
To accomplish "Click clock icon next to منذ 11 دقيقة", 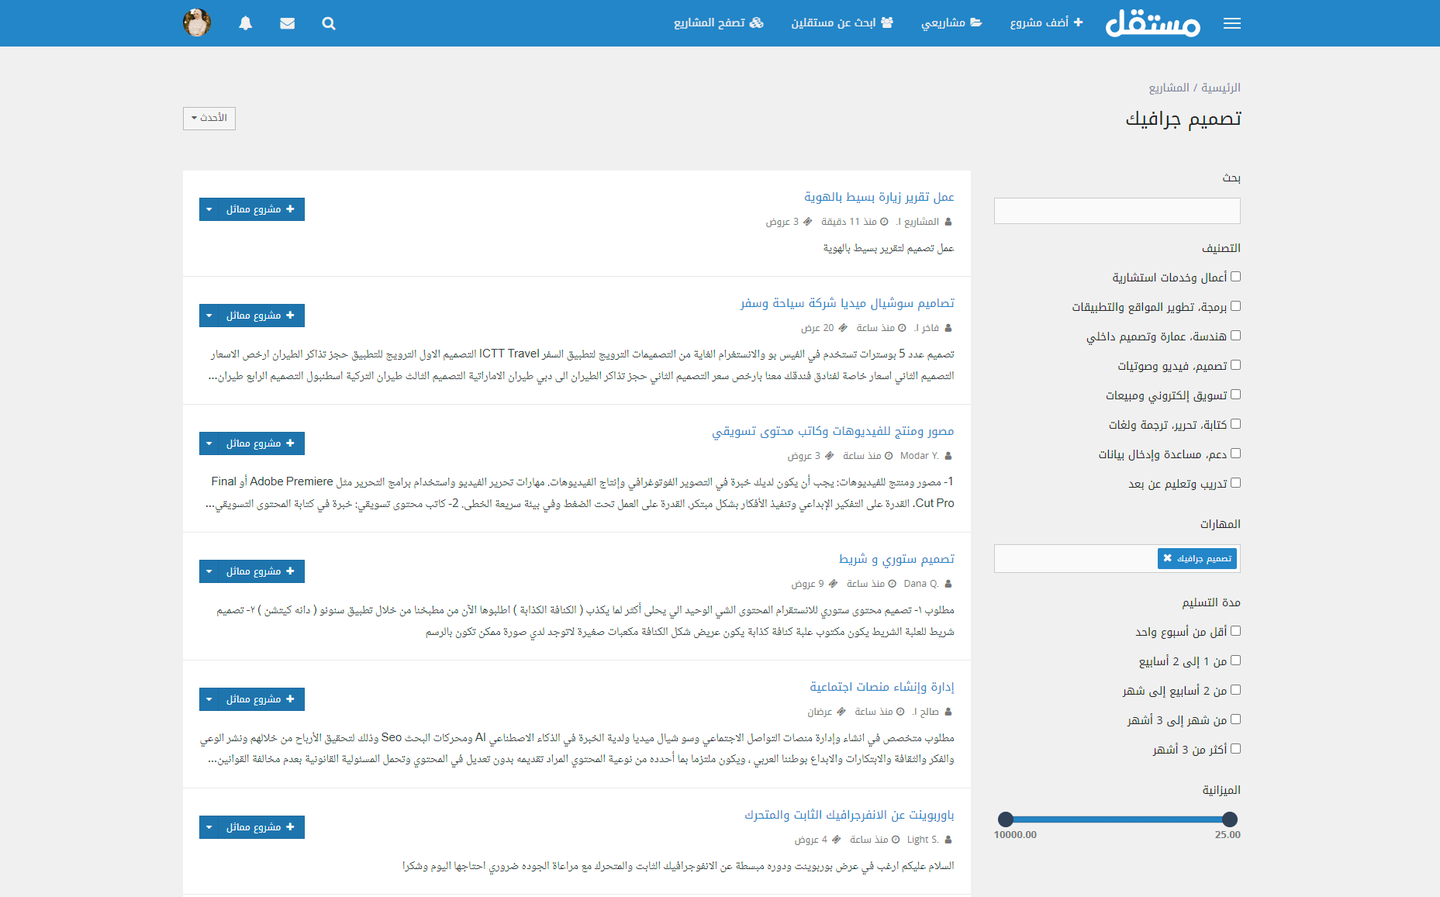I will click(884, 222).
